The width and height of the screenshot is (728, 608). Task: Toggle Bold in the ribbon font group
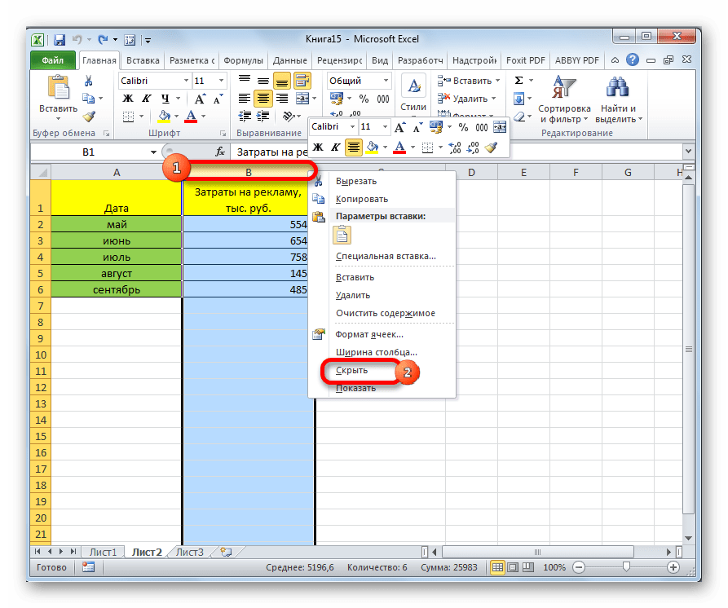coord(128,99)
